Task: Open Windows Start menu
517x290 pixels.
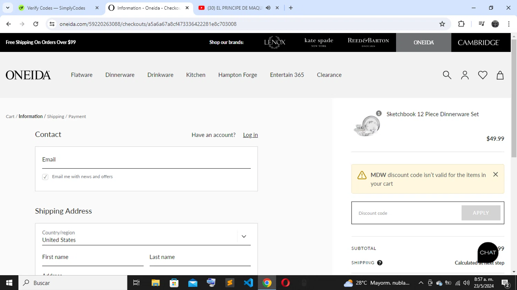Action: pyautogui.click(x=9, y=283)
